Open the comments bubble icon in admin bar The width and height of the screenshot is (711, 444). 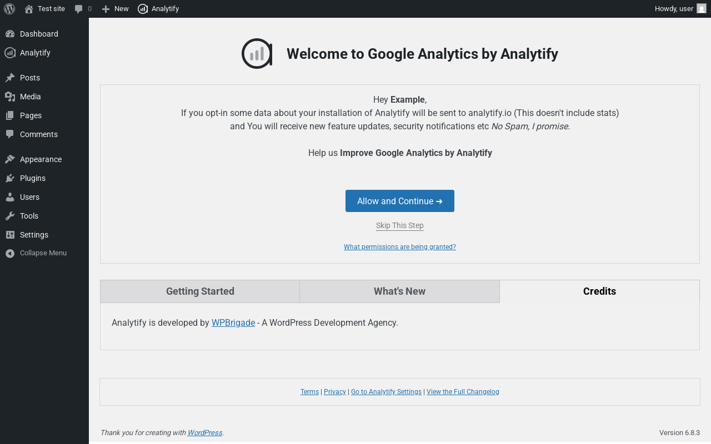click(x=79, y=9)
